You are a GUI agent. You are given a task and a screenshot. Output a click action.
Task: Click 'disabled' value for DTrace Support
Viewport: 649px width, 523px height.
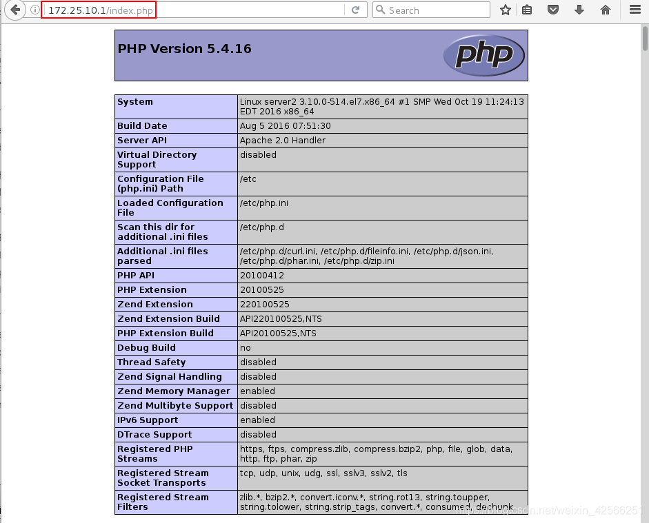tap(258, 435)
